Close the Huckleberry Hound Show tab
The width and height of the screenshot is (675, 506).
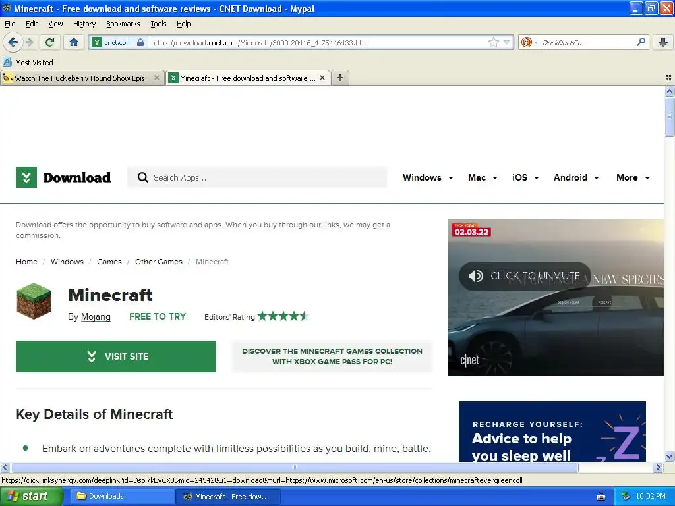pos(157,78)
